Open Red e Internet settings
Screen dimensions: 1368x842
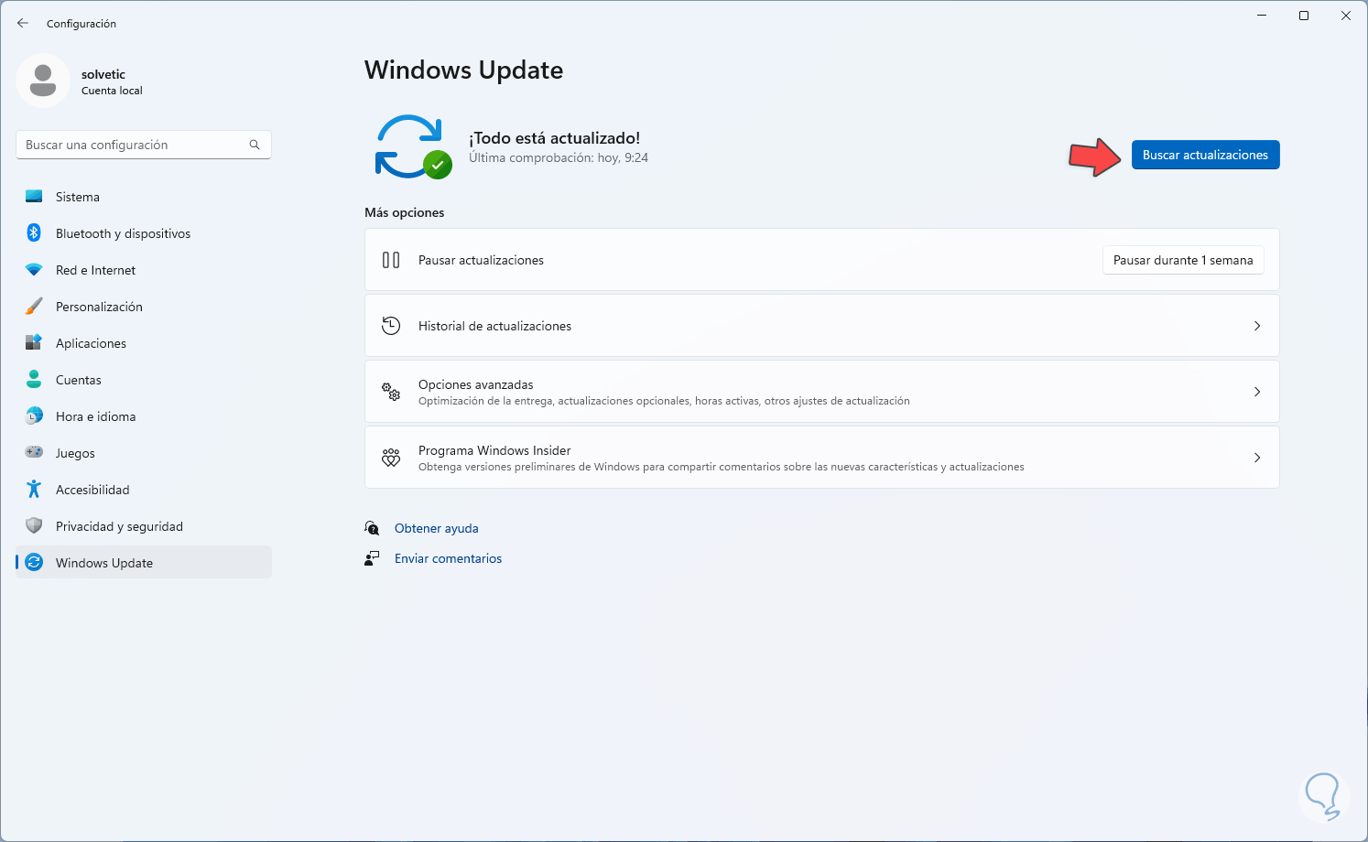144,270
